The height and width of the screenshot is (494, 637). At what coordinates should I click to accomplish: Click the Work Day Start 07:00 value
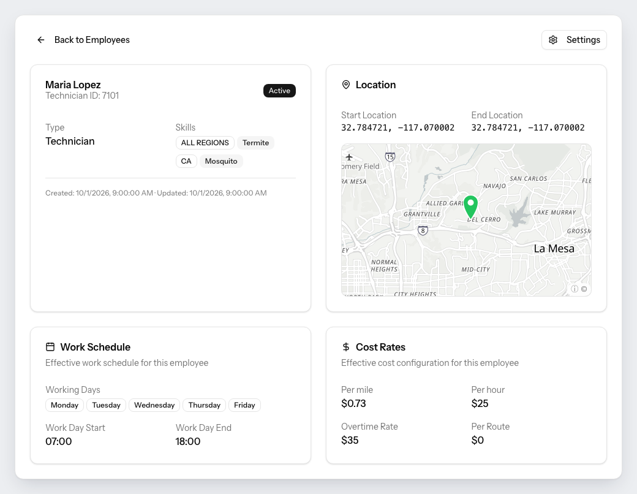pyautogui.click(x=59, y=441)
